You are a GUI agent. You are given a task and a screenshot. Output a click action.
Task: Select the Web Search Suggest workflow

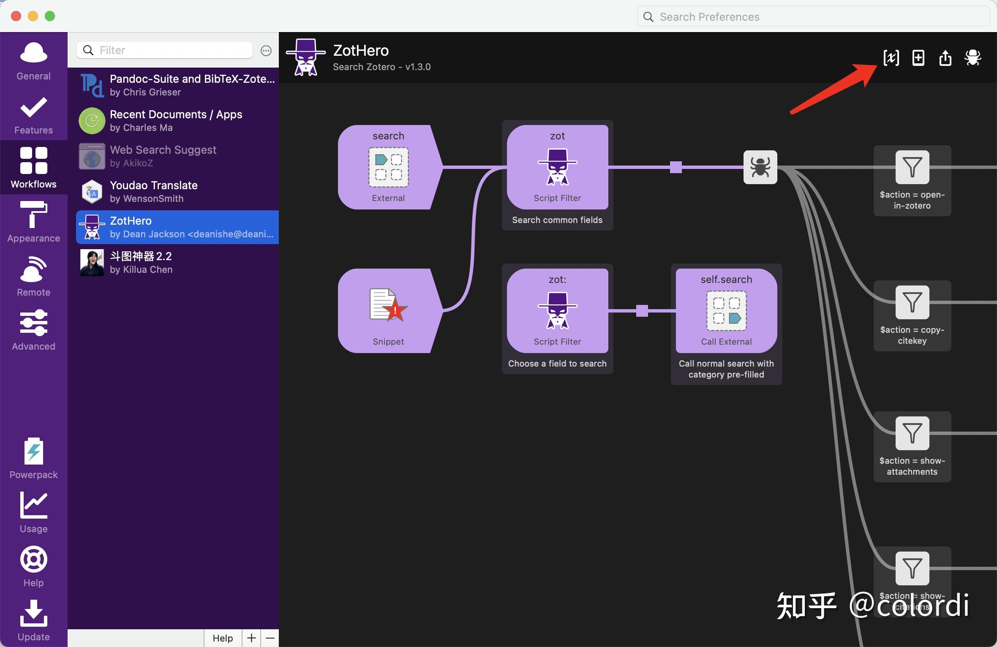coord(177,156)
